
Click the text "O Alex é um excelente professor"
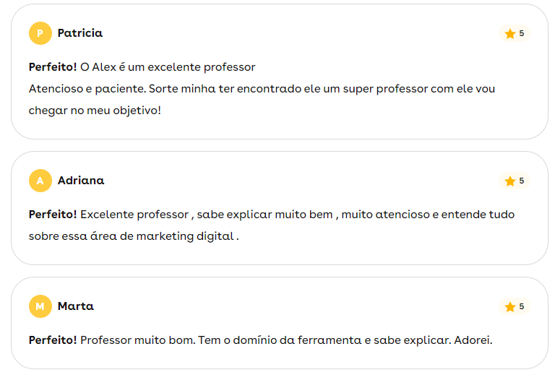168,67
